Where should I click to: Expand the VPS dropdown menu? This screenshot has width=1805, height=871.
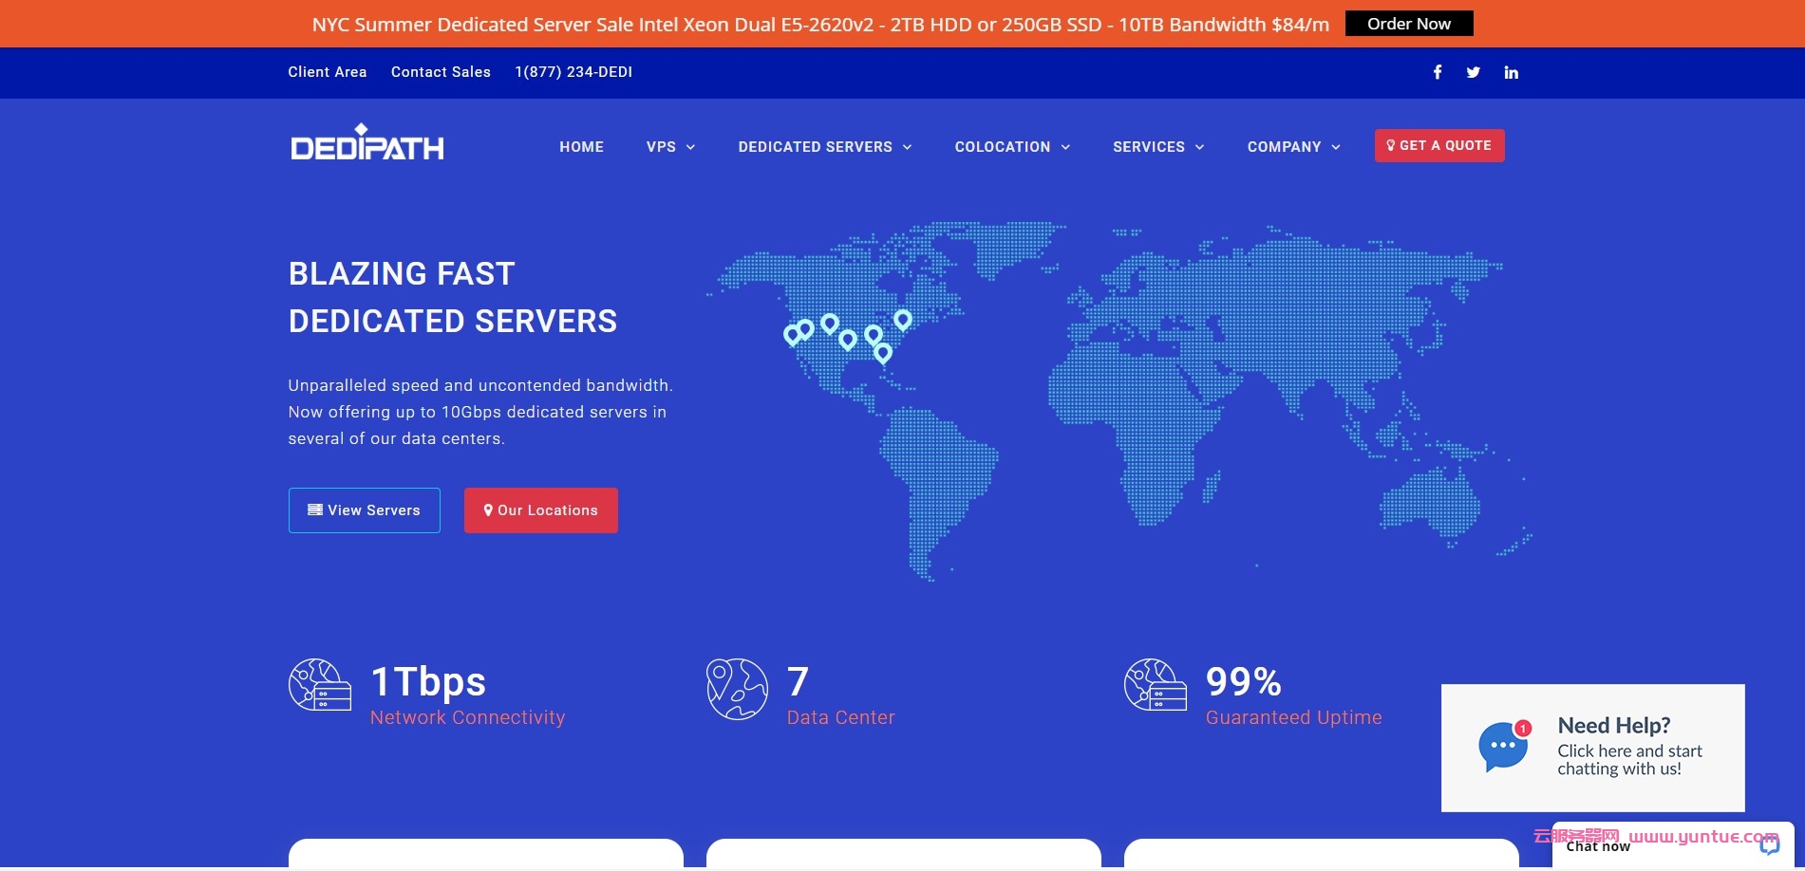pyautogui.click(x=670, y=147)
